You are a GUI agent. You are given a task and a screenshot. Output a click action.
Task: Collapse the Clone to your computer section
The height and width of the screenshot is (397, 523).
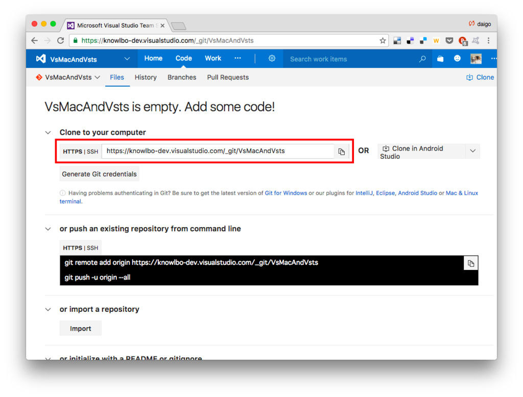click(x=48, y=132)
